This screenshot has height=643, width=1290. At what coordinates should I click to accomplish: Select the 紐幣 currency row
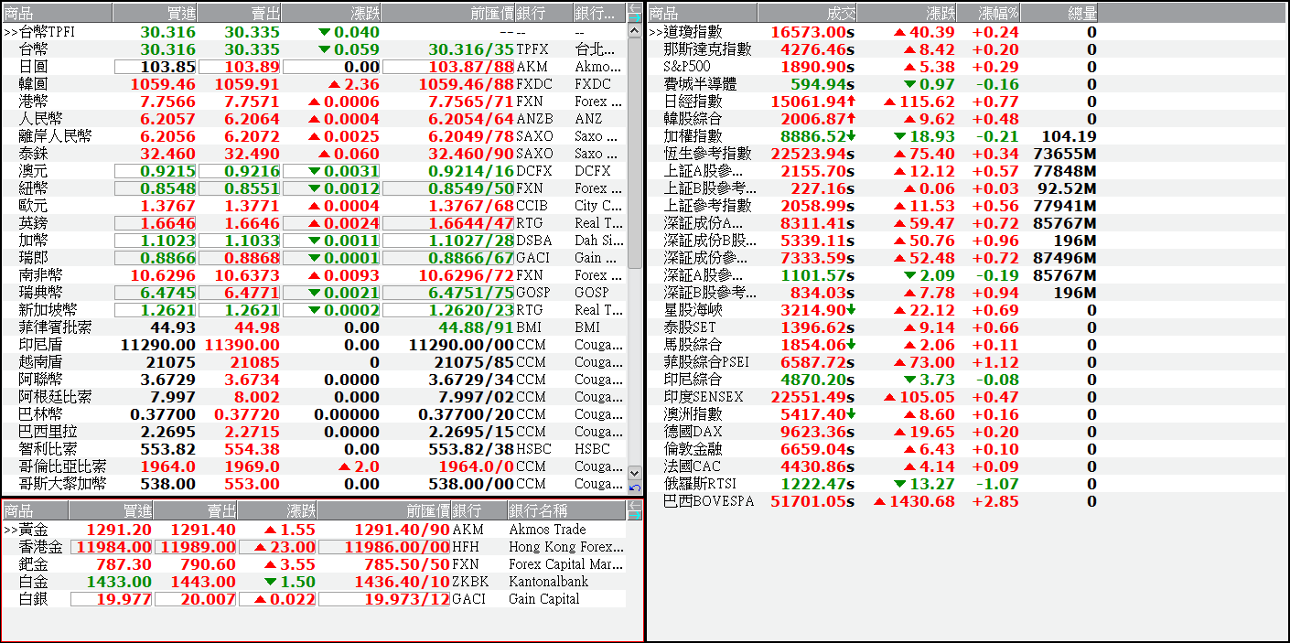tap(315, 188)
